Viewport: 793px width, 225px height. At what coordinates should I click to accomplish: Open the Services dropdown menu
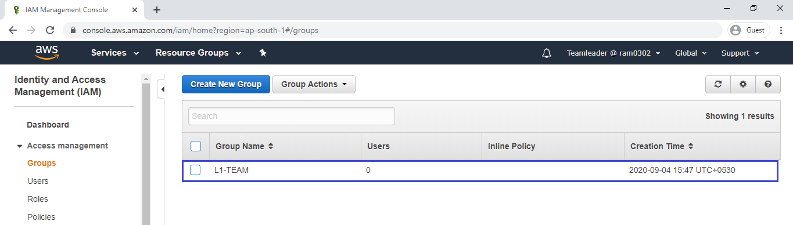click(x=115, y=53)
